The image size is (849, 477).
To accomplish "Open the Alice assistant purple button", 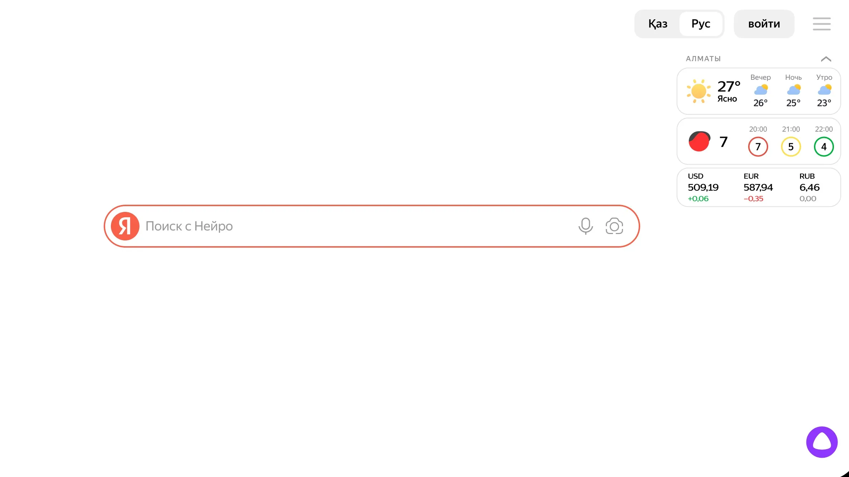I will [821, 442].
